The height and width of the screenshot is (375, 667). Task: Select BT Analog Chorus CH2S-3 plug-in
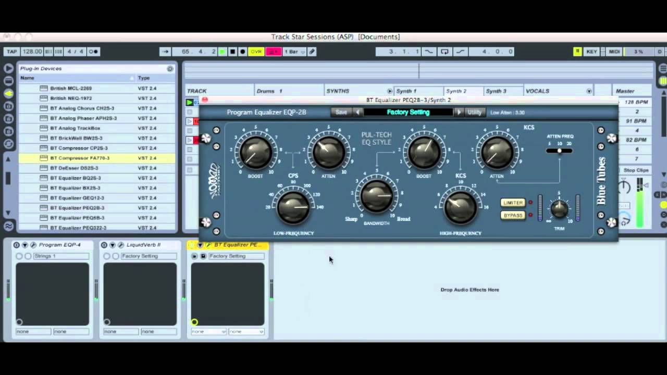pos(97,108)
